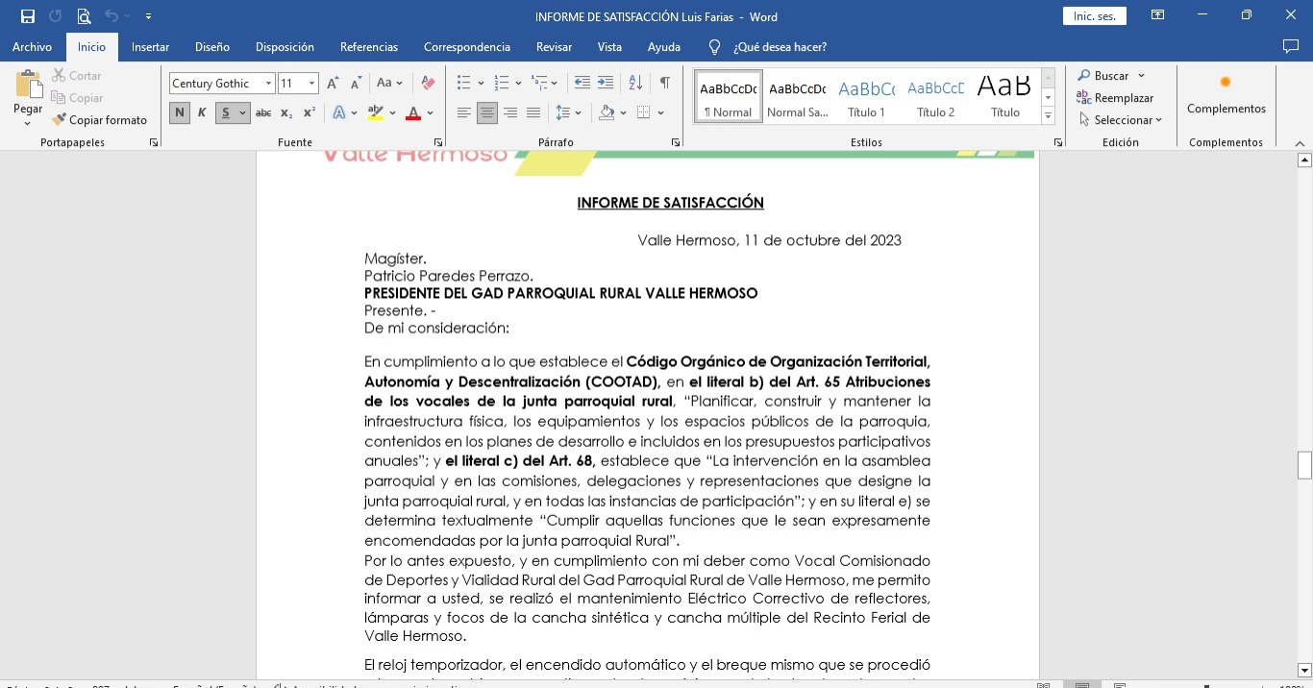Click the Reemplazar button
This screenshot has width=1313, height=688.
click(1115, 98)
